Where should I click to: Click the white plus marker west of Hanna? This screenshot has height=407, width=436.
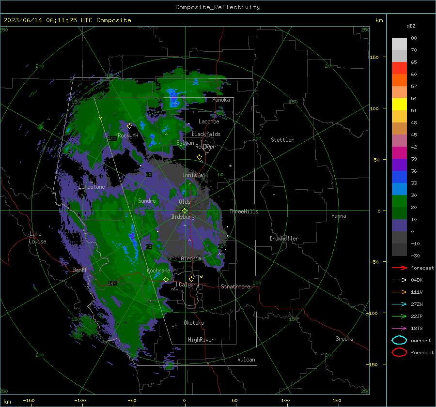(274, 195)
